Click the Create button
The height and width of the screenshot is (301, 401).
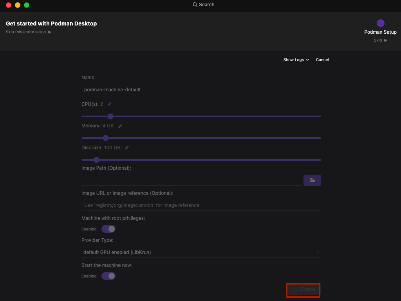pos(303,290)
